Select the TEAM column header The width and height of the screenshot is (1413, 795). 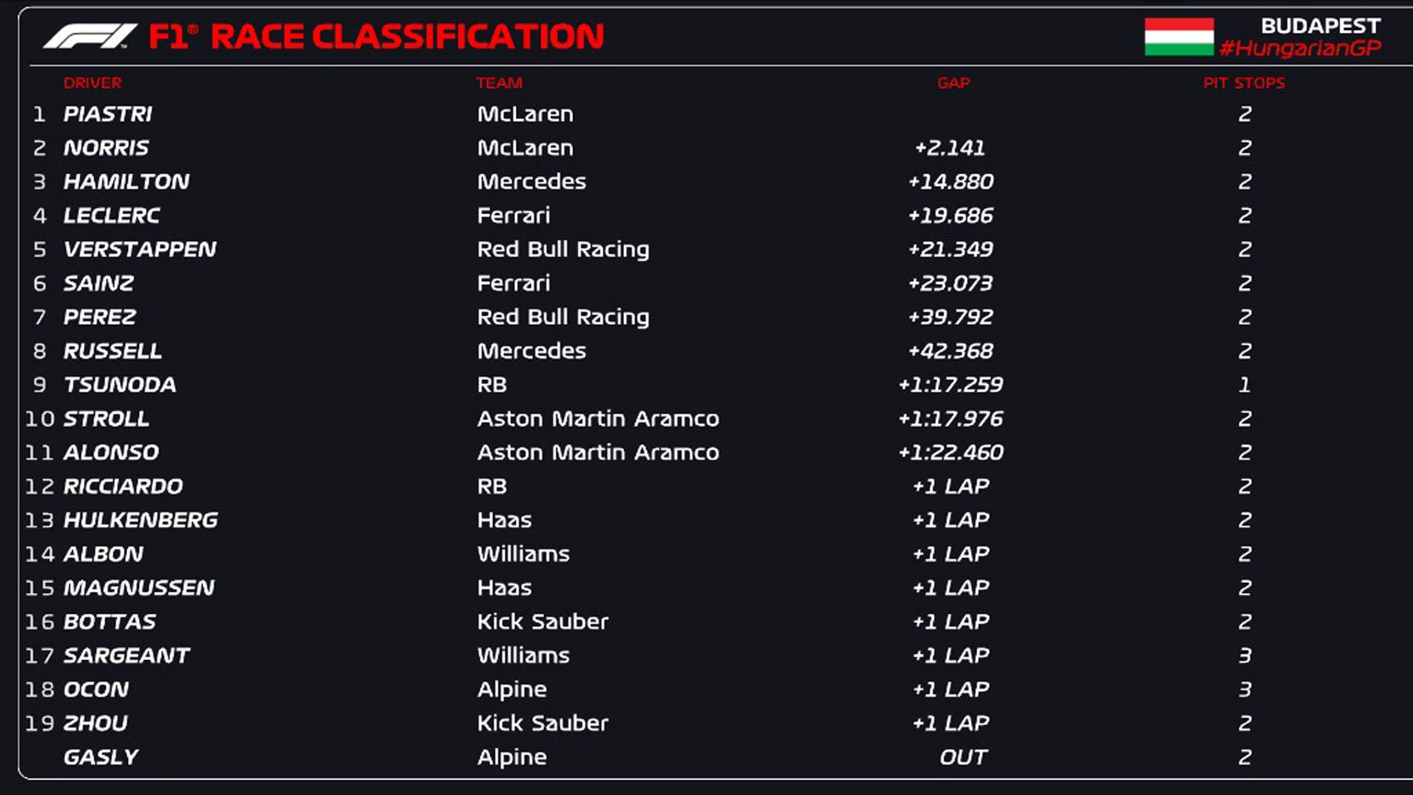pos(499,83)
